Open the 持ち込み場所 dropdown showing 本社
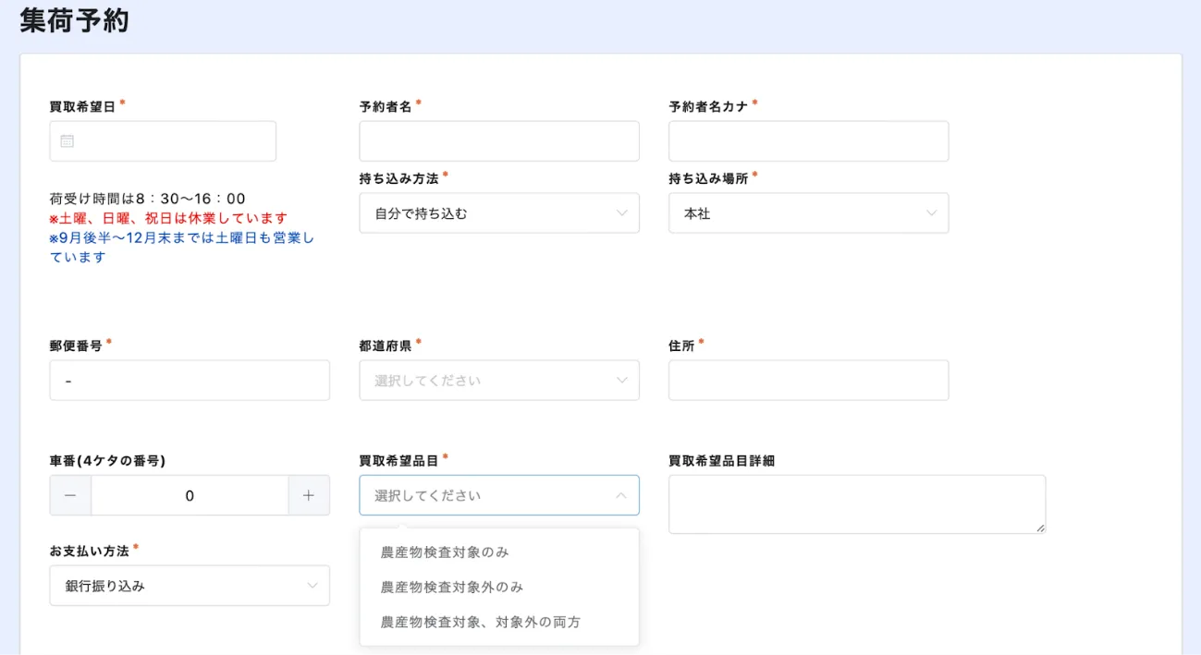This screenshot has width=1201, height=655. (x=808, y=213)
